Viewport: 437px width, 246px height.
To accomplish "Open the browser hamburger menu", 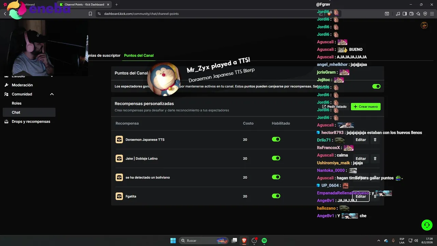I will tap(432, 14).
